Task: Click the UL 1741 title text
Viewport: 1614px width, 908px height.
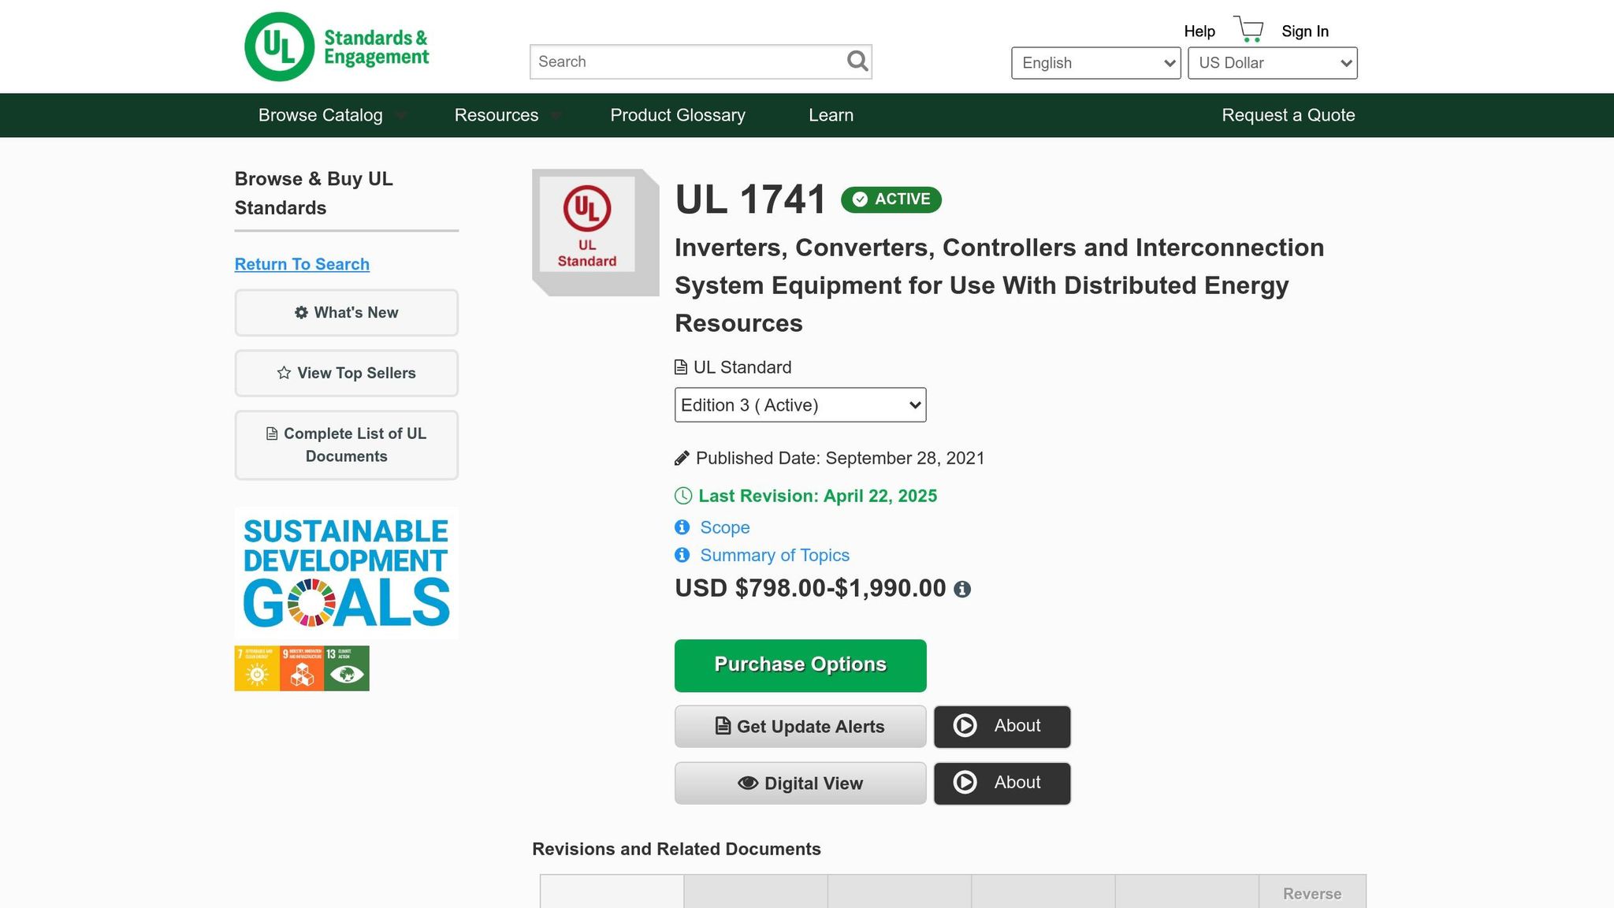Action: click(750, 199)
